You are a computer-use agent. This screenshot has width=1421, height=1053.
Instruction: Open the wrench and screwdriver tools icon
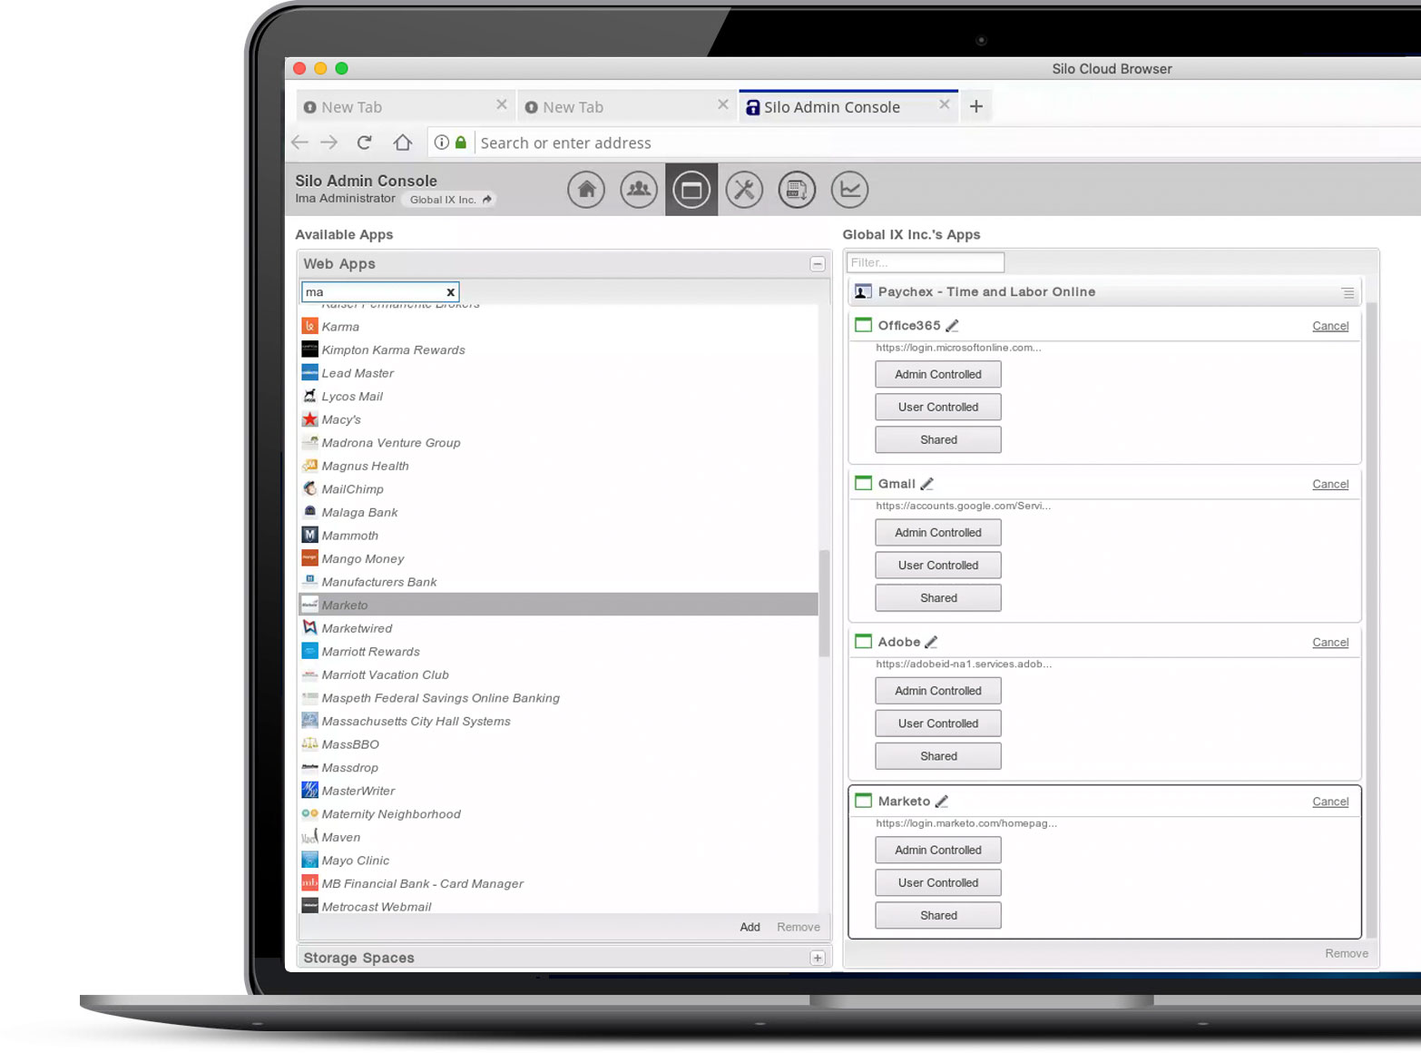pos(744,190)
